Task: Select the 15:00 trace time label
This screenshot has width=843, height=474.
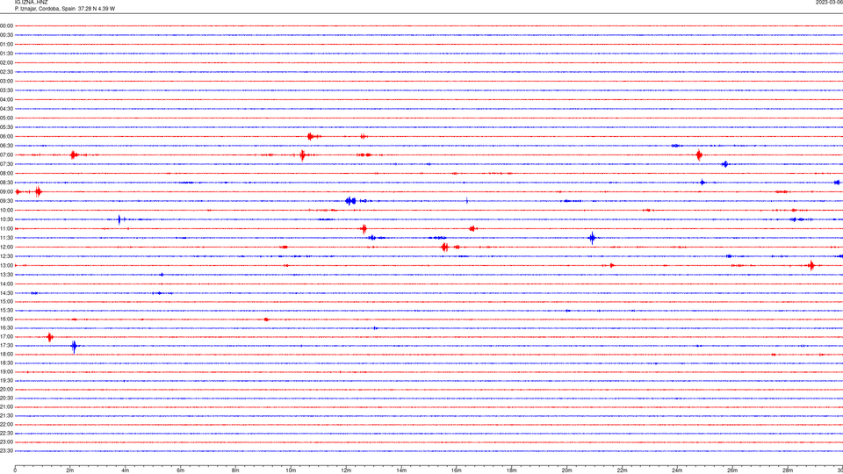Action: click(x=6, y=301)
